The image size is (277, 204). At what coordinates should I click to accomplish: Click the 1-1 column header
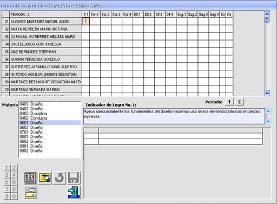(85, 15)
